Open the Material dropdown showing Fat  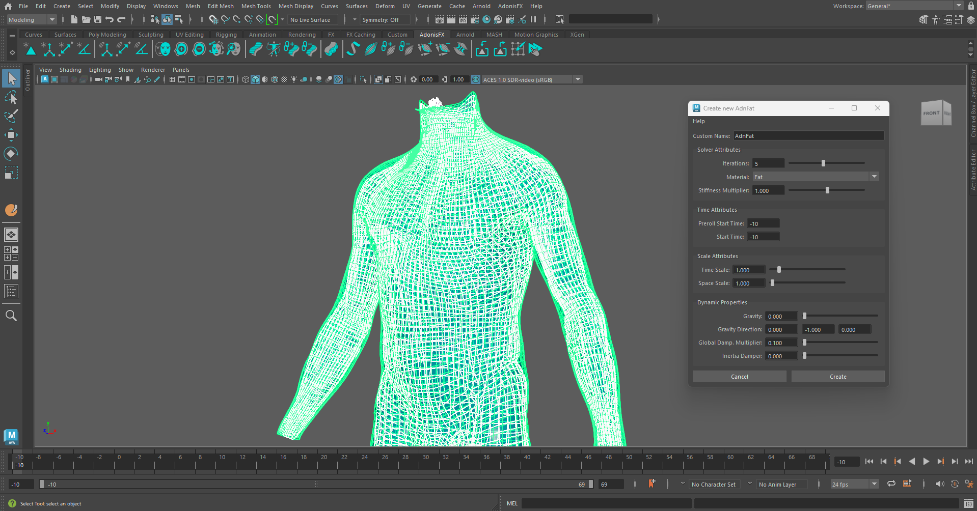point(816,177)
